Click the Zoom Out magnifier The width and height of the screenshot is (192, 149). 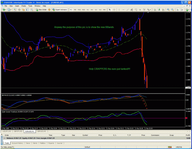[172, 10]
